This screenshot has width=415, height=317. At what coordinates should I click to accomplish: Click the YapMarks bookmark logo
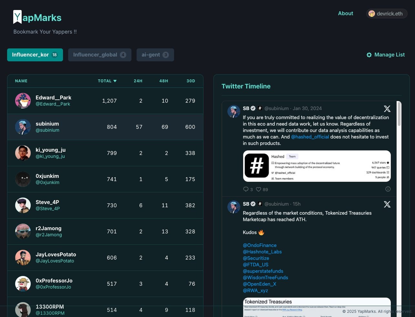17,17
